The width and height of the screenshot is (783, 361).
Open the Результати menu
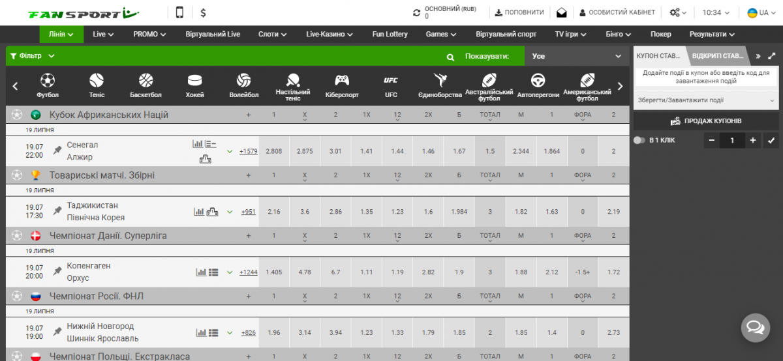pos(712,34)
